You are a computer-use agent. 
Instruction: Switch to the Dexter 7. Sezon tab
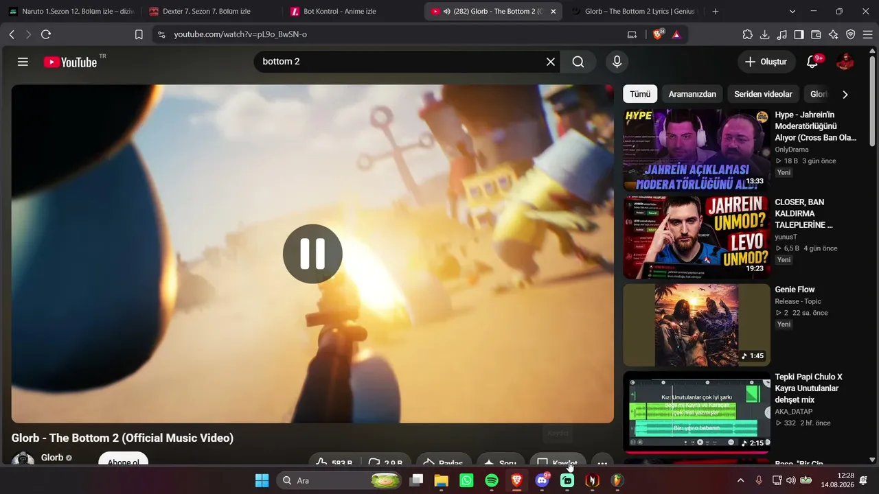[x=212, y=12]
